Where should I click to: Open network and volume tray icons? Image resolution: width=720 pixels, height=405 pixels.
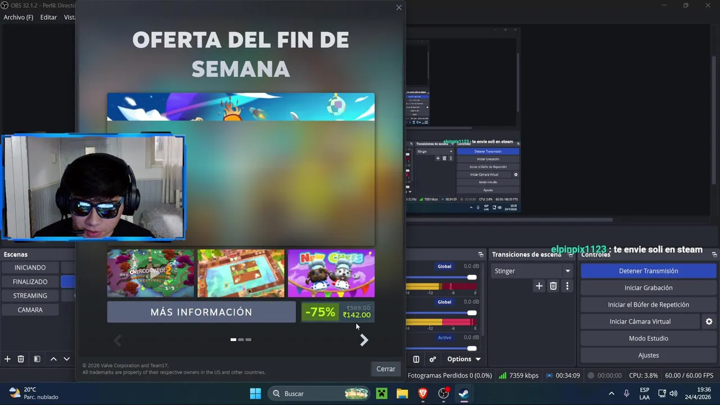(668, 393)
